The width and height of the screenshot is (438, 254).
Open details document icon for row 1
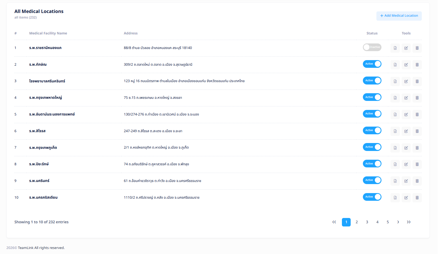coord(395,48)
